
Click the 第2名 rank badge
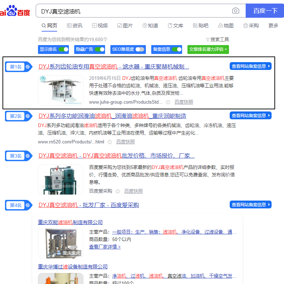19,116
